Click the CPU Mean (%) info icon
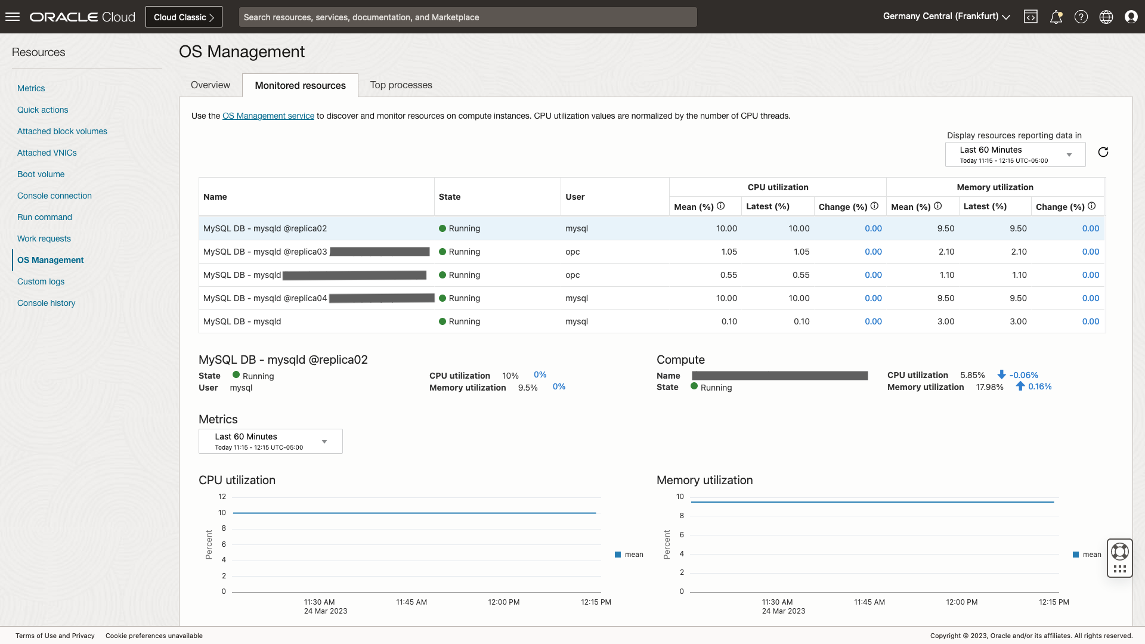Viewport: 1145px width, 644px height. pos(720,206)
